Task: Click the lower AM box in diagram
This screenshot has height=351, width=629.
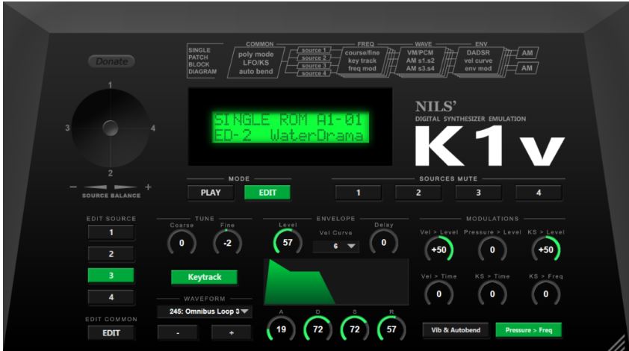Action: 527,68
